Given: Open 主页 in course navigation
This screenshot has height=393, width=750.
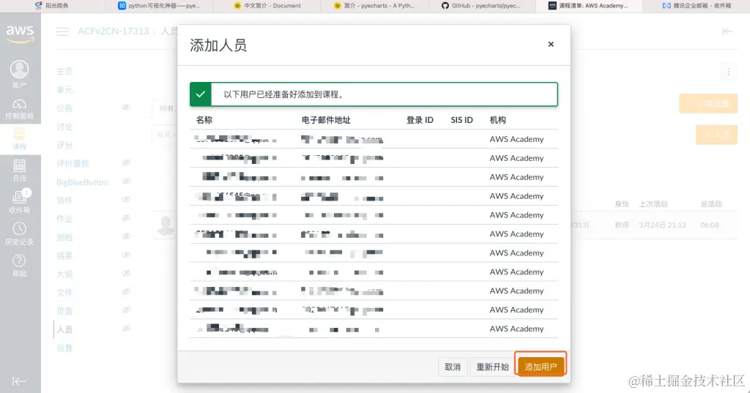Looking at the screenshot, I should 64,71.
